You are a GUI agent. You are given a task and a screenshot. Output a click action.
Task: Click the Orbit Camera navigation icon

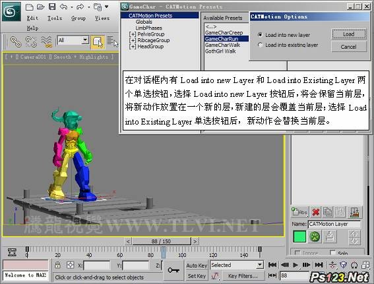pos(354,265)
